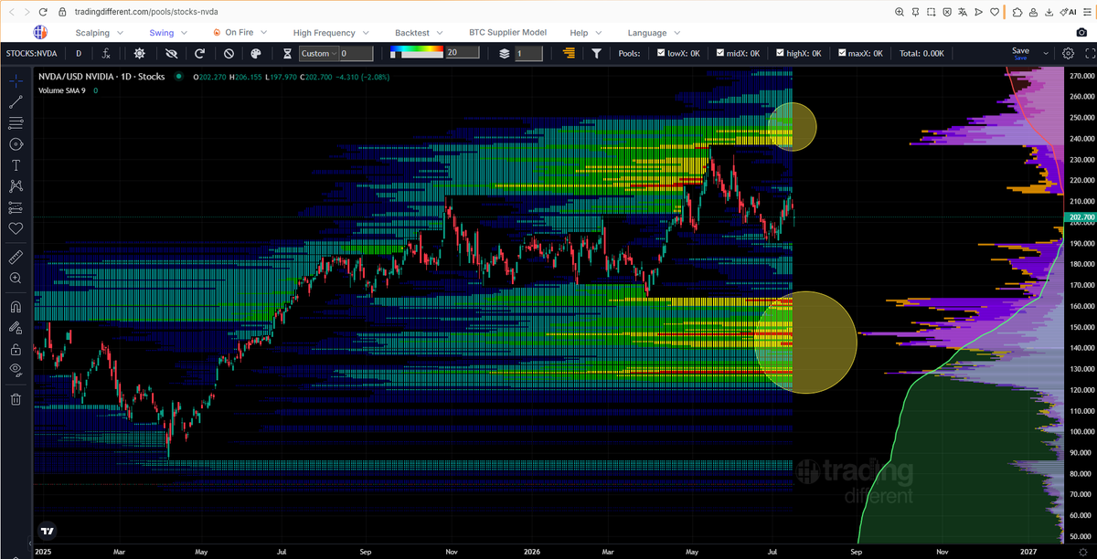Select the Text annotation tool

click(16, 165)
